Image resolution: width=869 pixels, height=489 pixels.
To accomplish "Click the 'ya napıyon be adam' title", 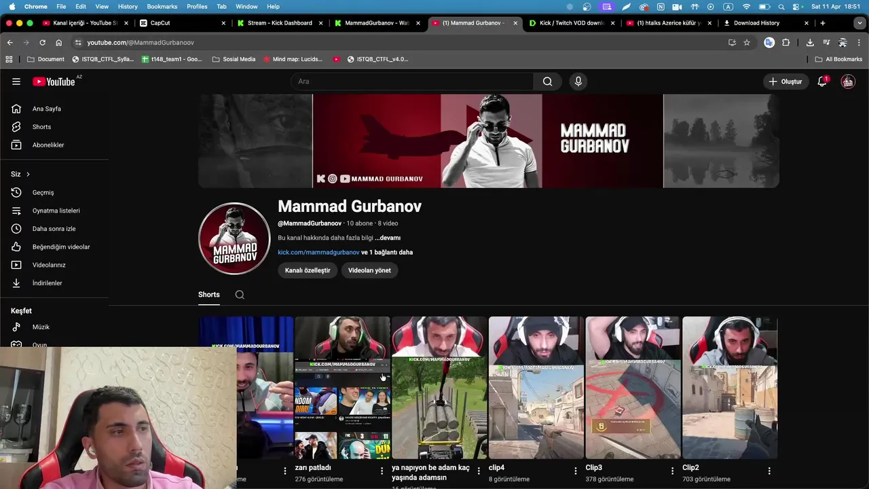I will pos(430,473).
